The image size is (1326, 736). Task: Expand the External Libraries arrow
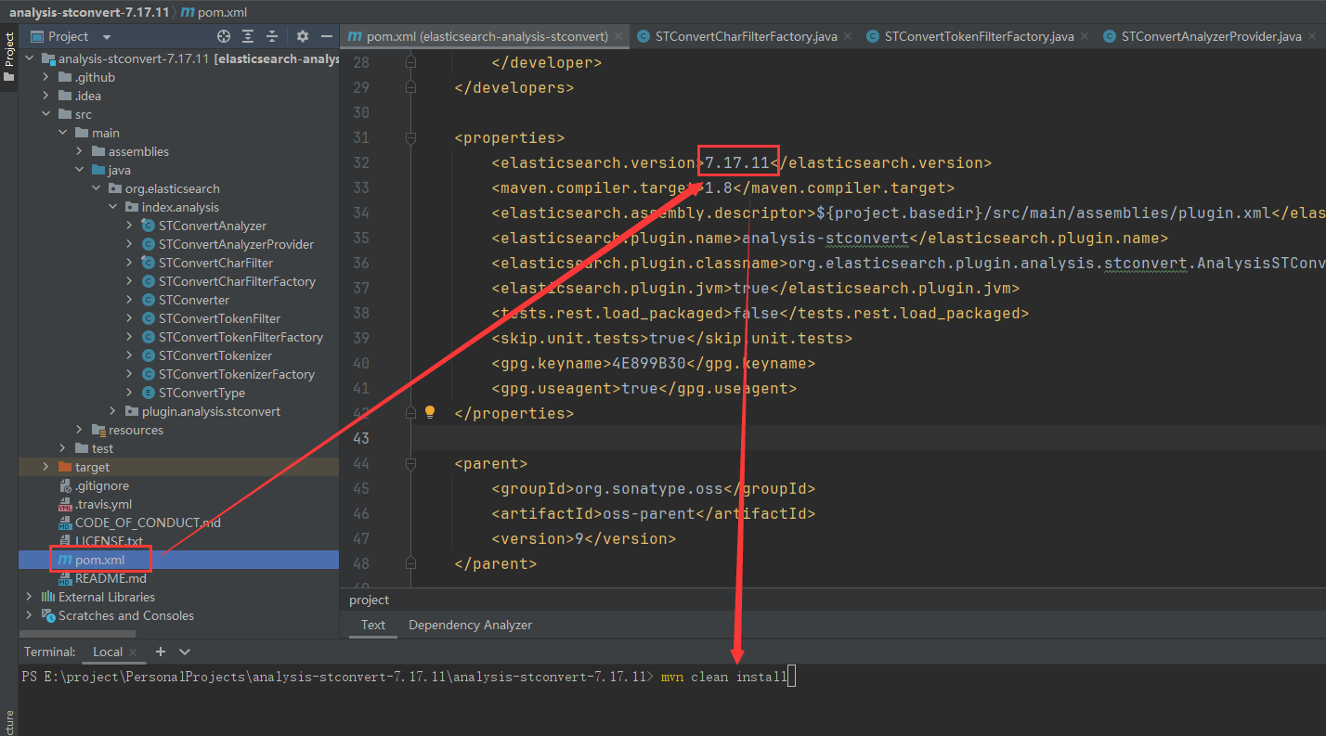29,597
